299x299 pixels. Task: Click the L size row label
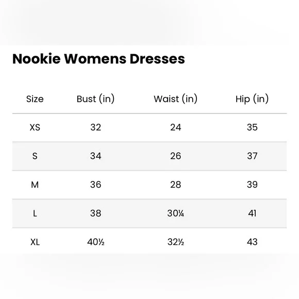[35, 213]
